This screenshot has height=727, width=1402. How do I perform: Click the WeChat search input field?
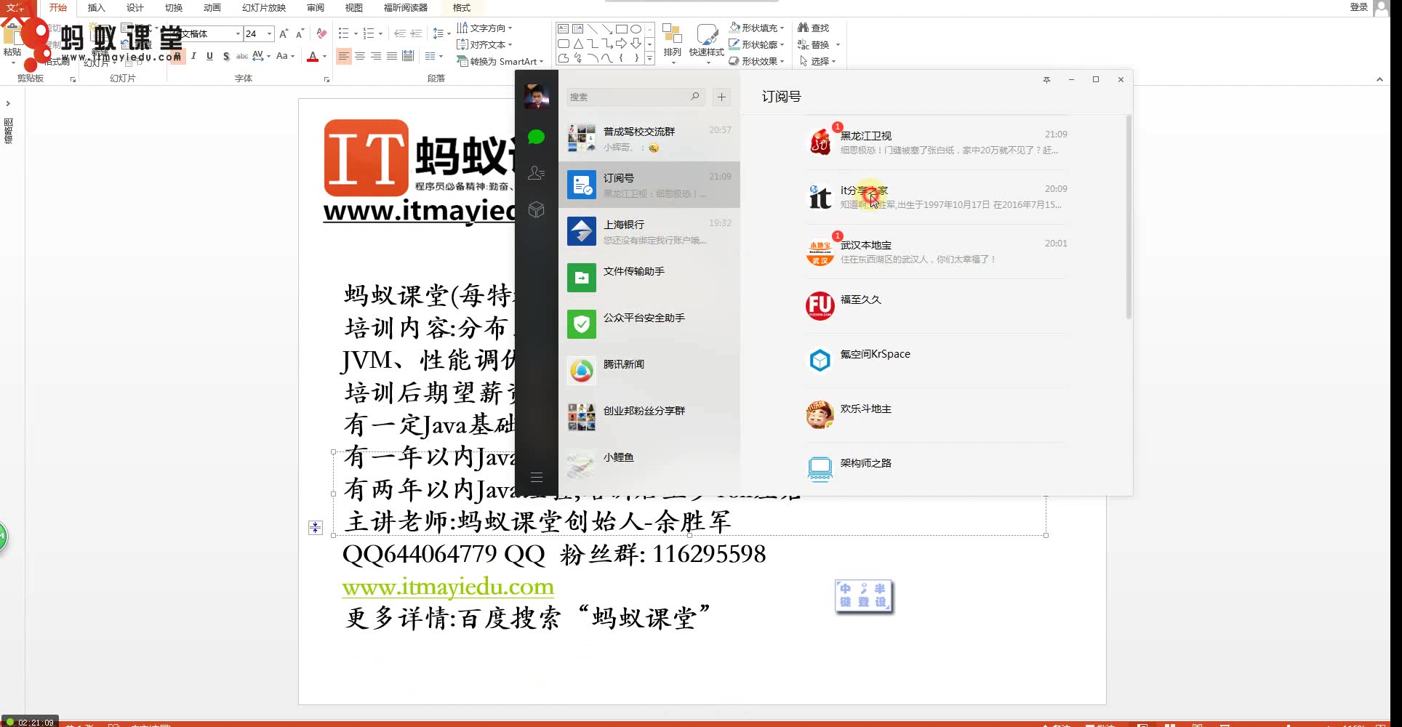[x=636, y=97]
